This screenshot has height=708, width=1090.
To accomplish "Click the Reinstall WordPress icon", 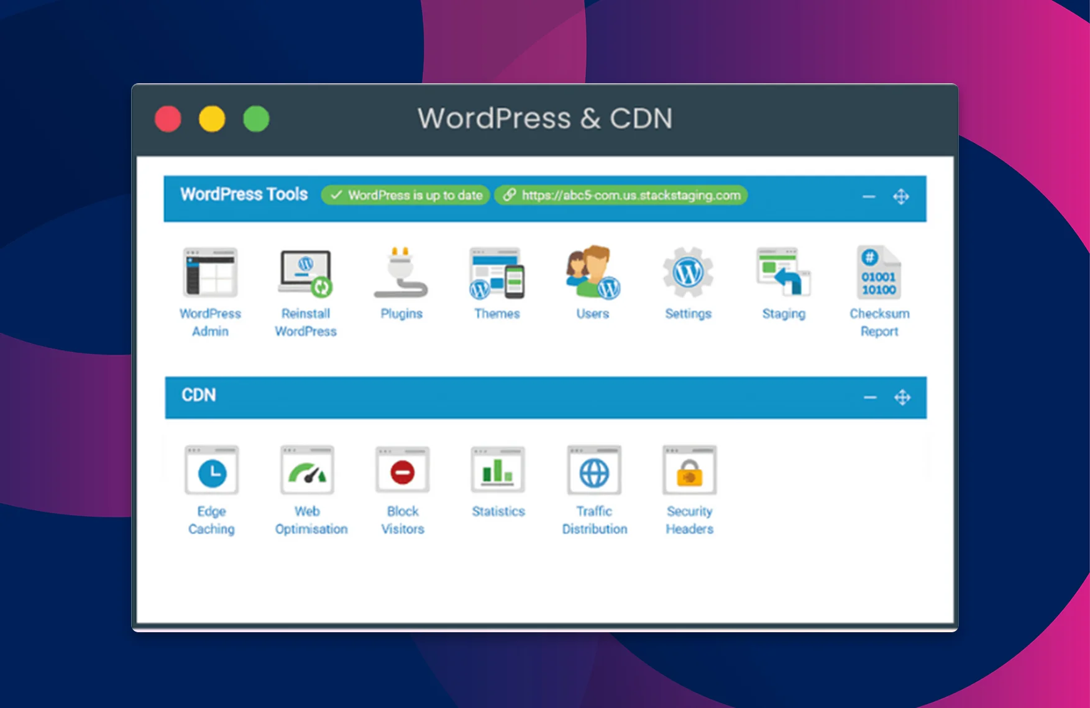I will tap(305, 273).
